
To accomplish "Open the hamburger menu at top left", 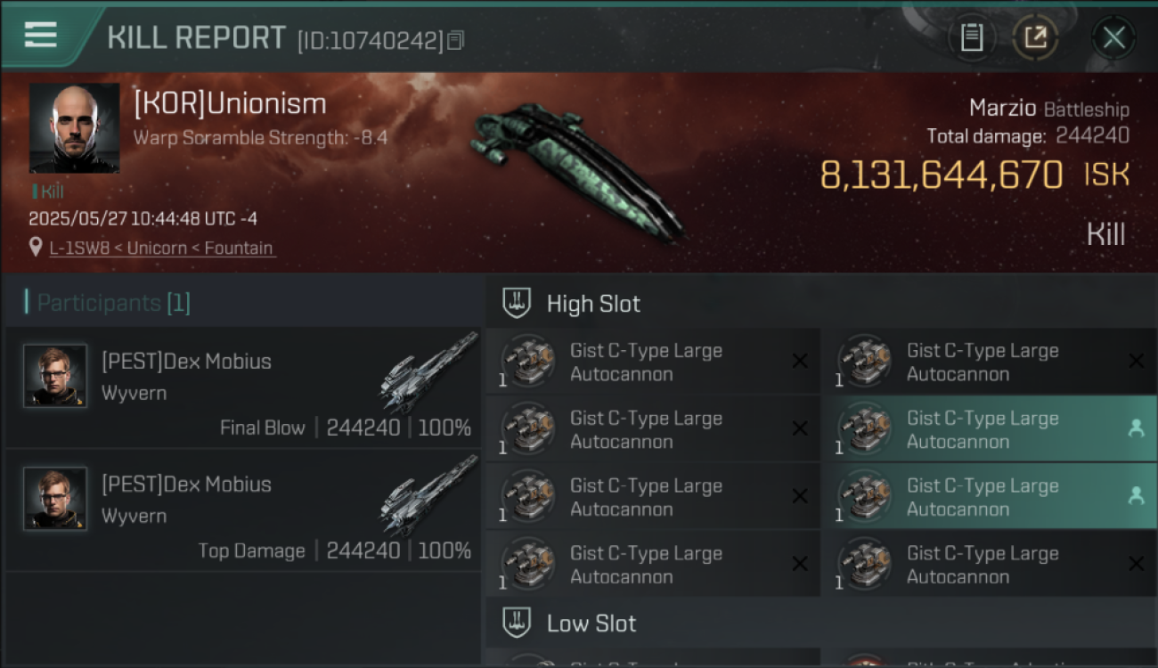I will point(40,35).
